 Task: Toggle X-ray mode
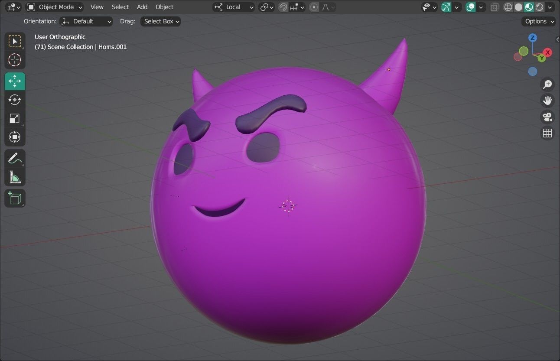tap(495, 7)
